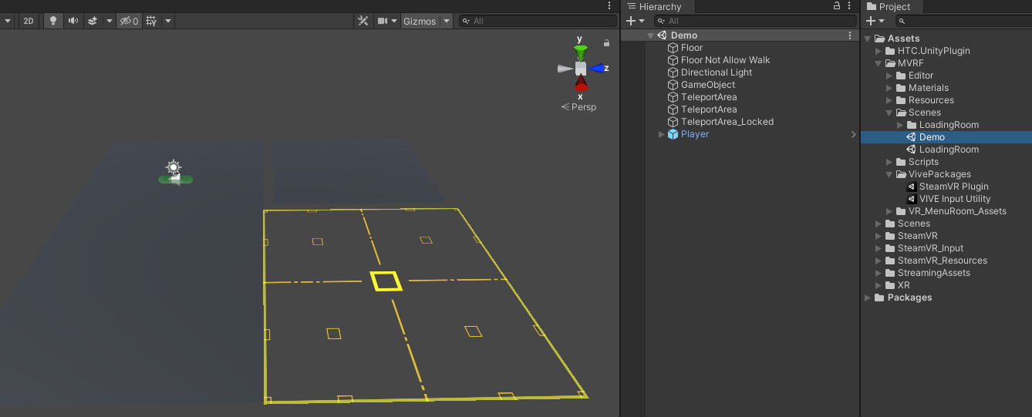Select Directional Light in Hierarchy
The height and width of the screenshot is (417, 1032).
point(717,72)
